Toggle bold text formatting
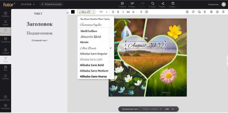 [x=118, y=12]
